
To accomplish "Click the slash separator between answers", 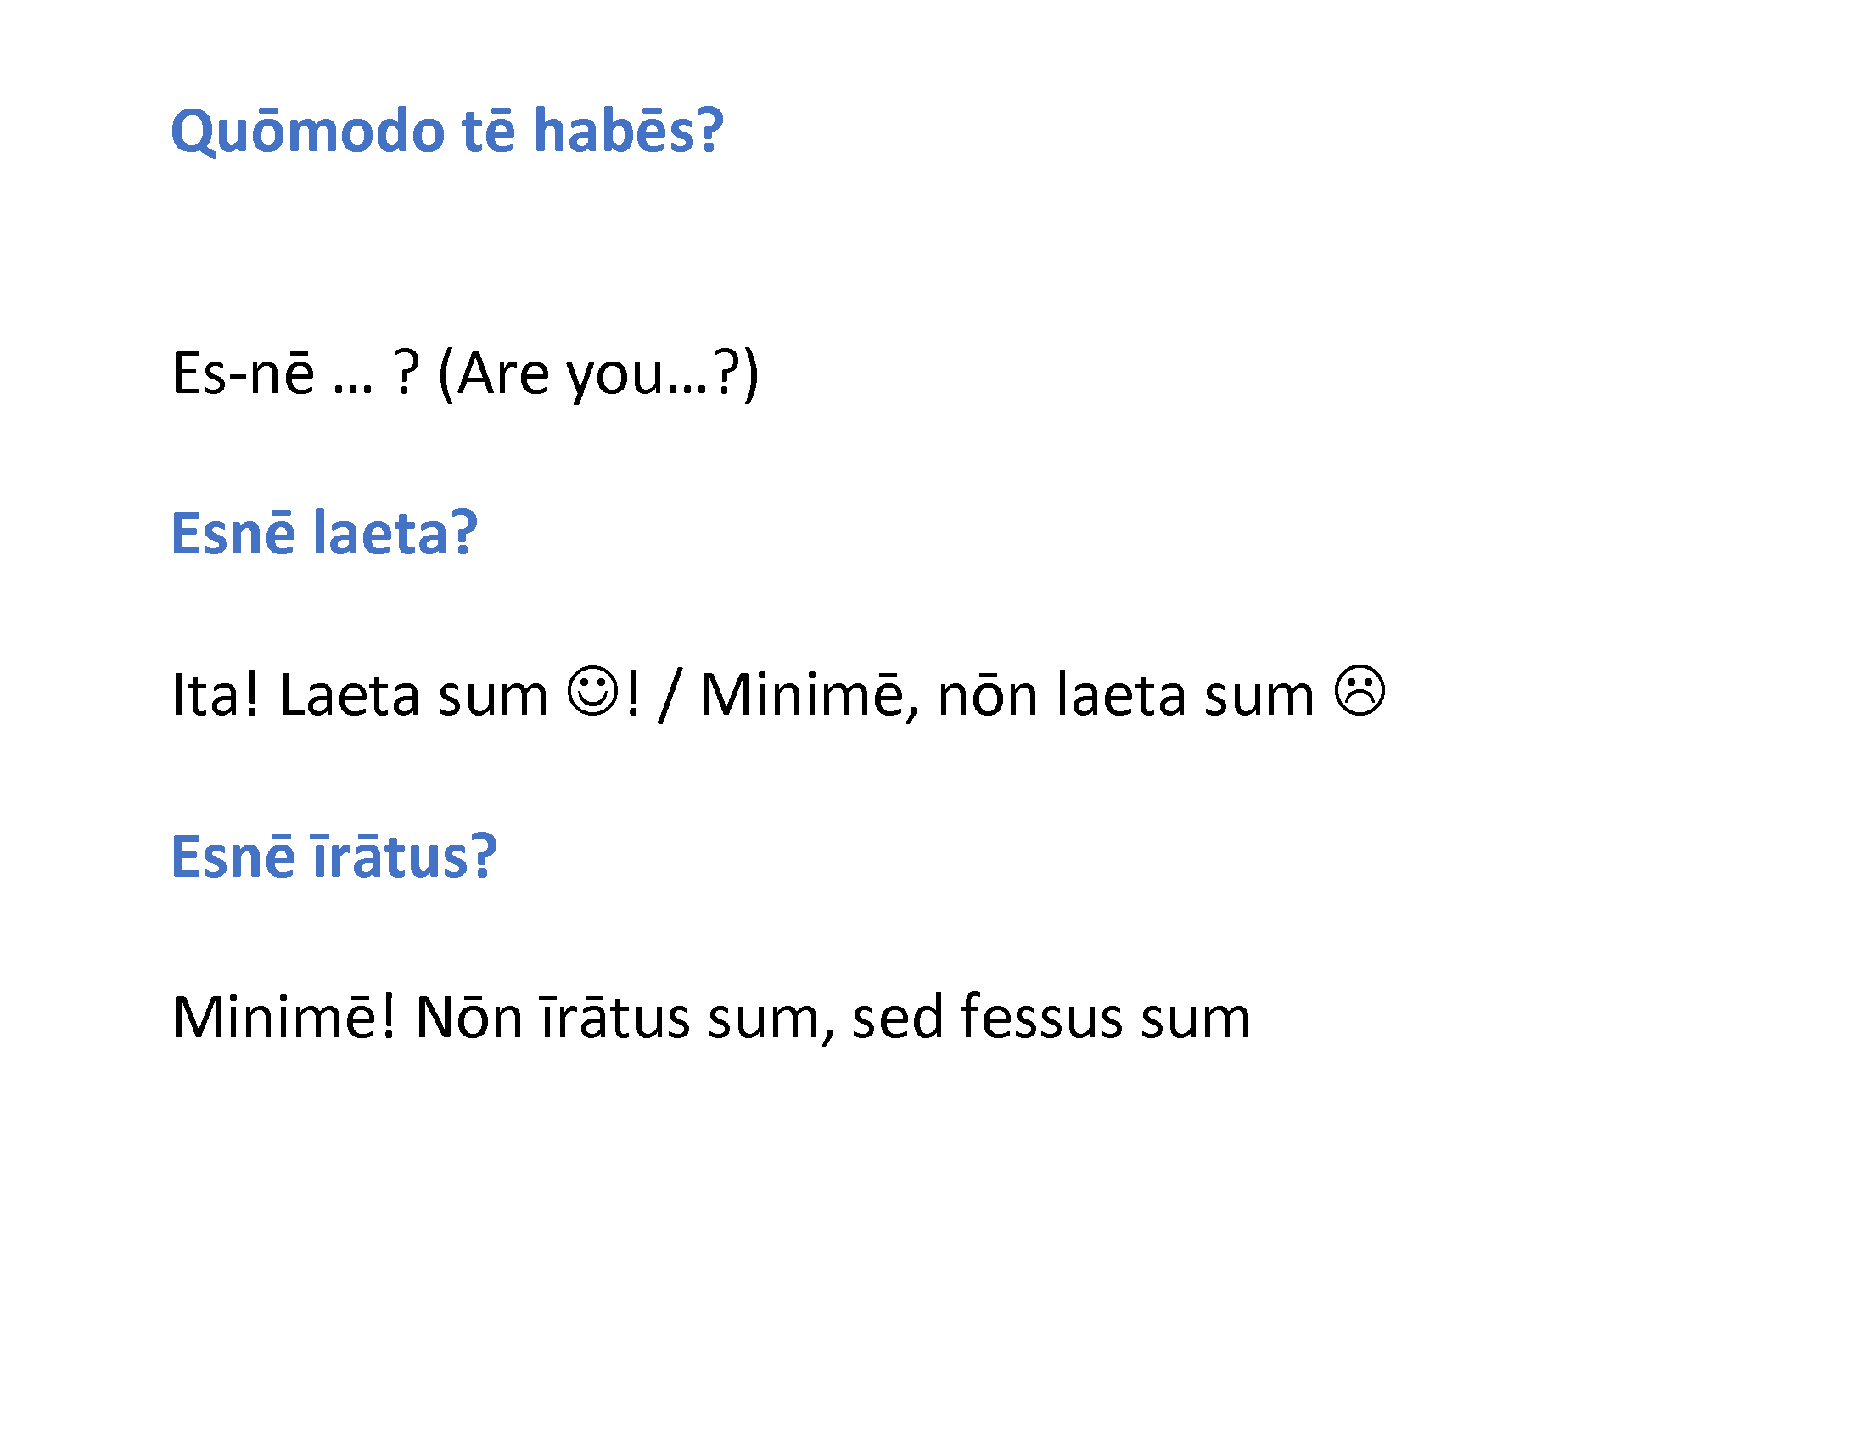I will pos(669,696).
